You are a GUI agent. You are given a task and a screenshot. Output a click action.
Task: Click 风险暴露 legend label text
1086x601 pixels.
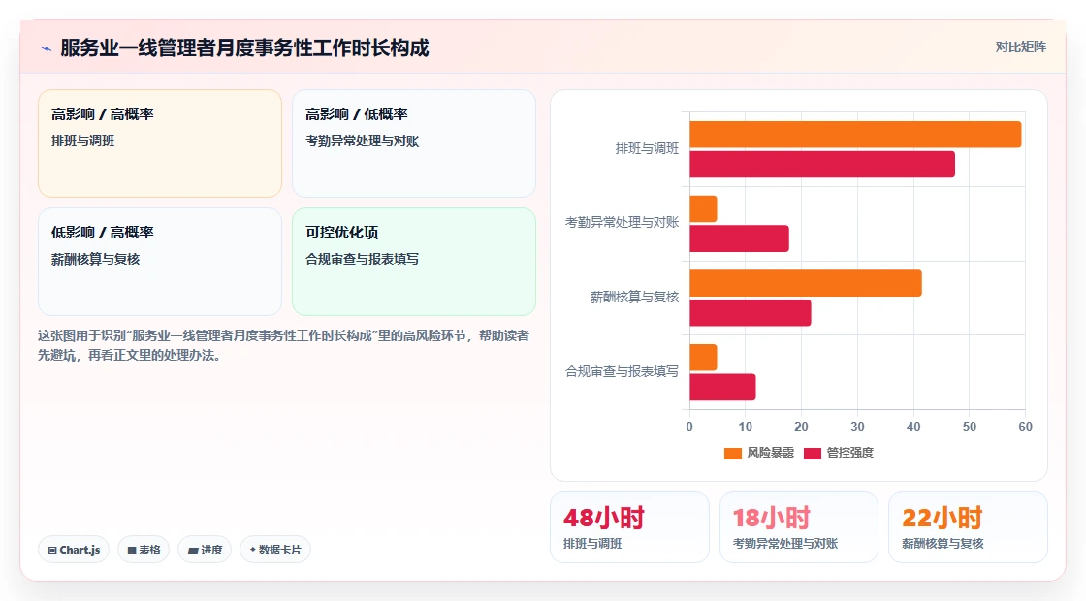pos(770,453)
